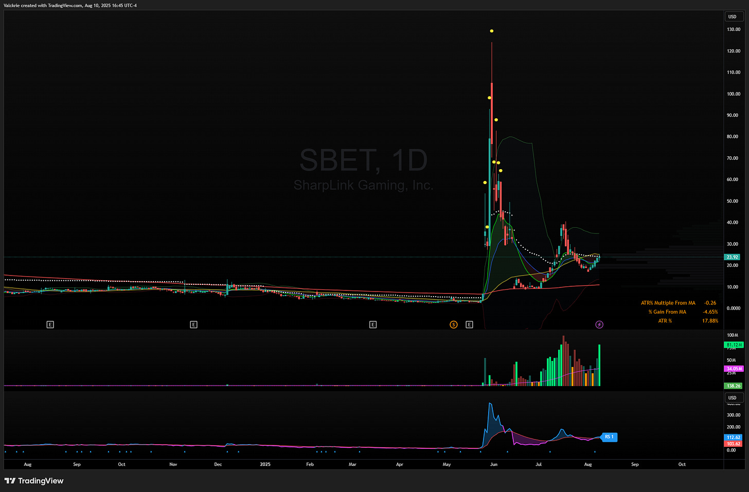Click the 'ATR% Multiple From MA' text
This screenshot has width=749, height=492.
coord(668,303)
